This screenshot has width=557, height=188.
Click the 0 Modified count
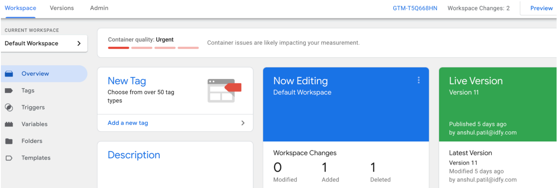(x=285, y=172)
